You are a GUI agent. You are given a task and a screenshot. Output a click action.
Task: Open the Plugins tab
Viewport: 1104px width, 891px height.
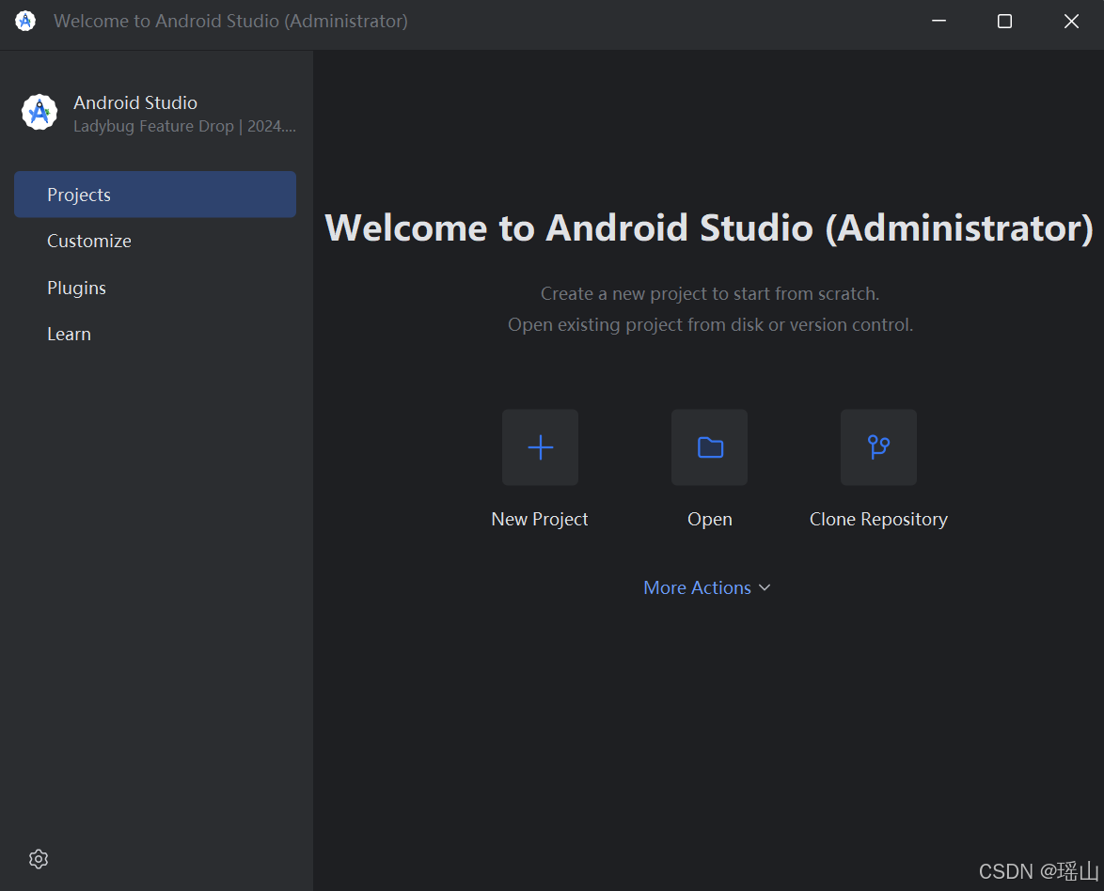[155, 288]
